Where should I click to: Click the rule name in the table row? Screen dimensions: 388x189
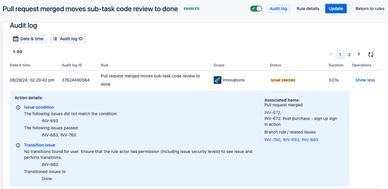(150, 80)
